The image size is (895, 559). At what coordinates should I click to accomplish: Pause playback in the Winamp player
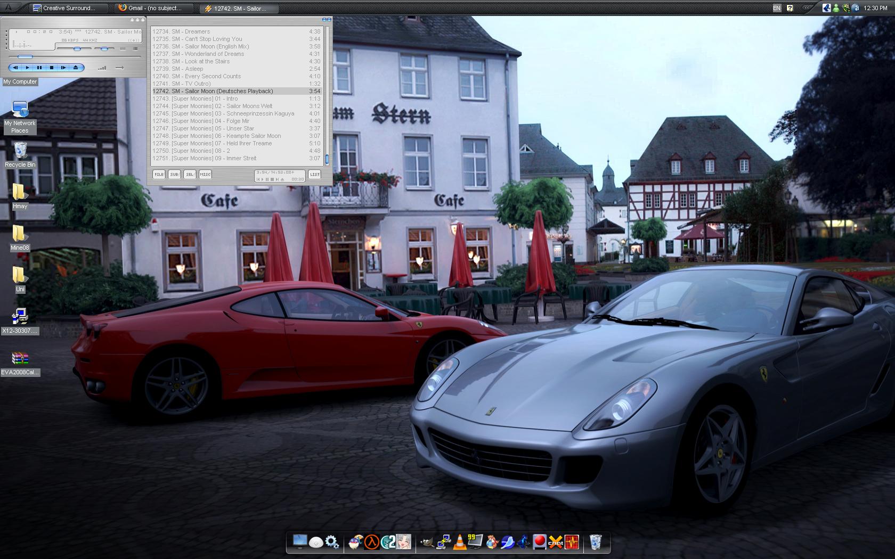click(x=39, y=68)
